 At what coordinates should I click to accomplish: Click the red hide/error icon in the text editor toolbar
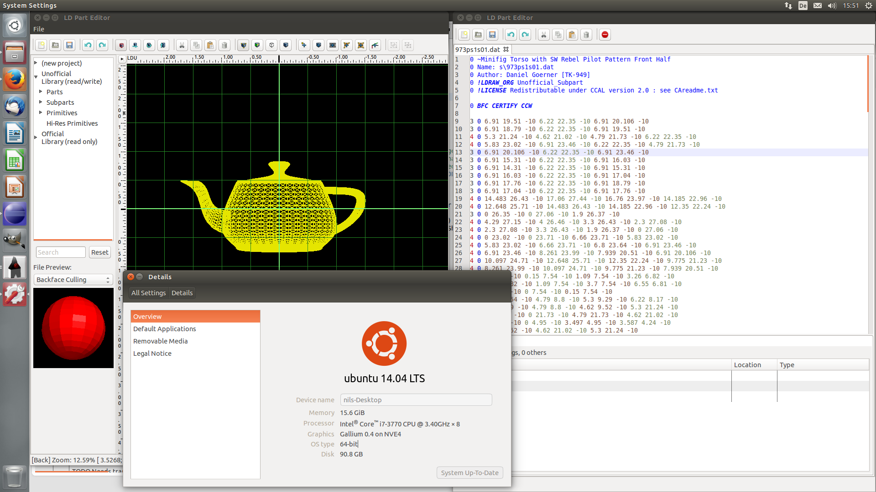(x=605, y=35)
